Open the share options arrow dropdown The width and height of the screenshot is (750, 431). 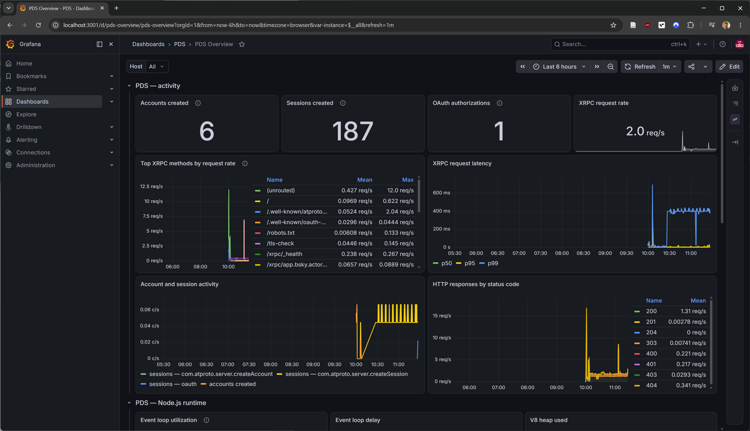pyautogui.click(x=705, y=66)
